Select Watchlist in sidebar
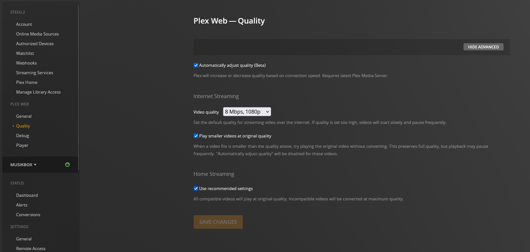Image resolution: width=530 pixels, height=252 pixels. [25, 53]
